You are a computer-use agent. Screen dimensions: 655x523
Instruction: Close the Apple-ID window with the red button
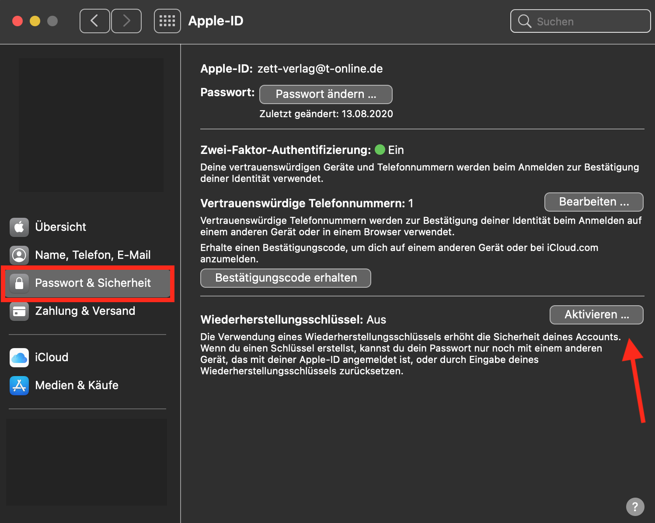tap(17, 21)
